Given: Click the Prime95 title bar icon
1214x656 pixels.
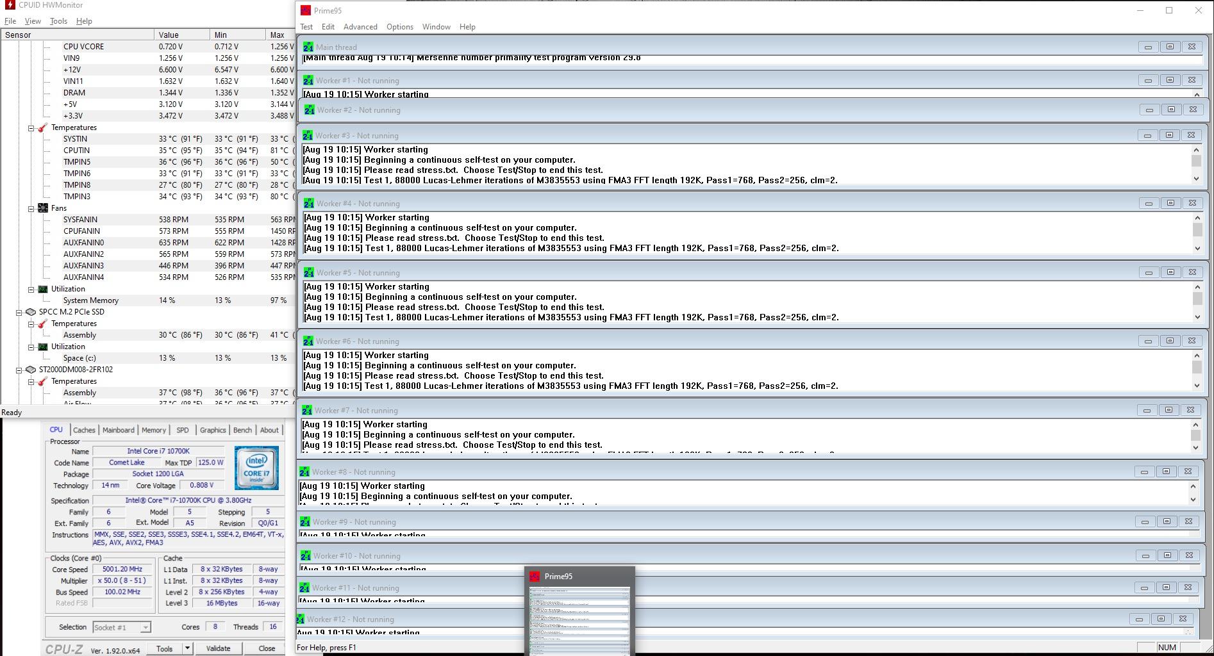Looking at the screenshot, I should click(x=306, y=10).
